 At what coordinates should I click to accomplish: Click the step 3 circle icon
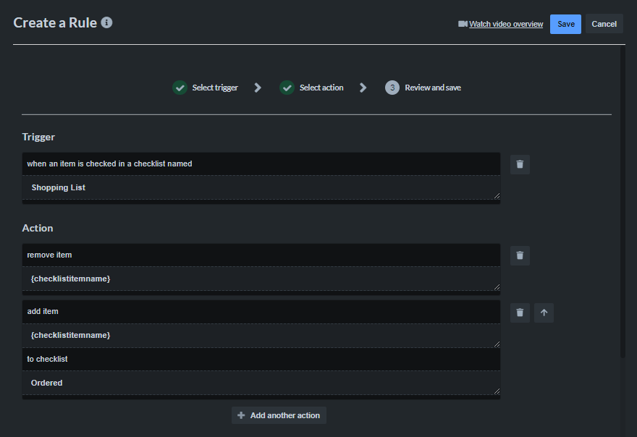(392, 88)
